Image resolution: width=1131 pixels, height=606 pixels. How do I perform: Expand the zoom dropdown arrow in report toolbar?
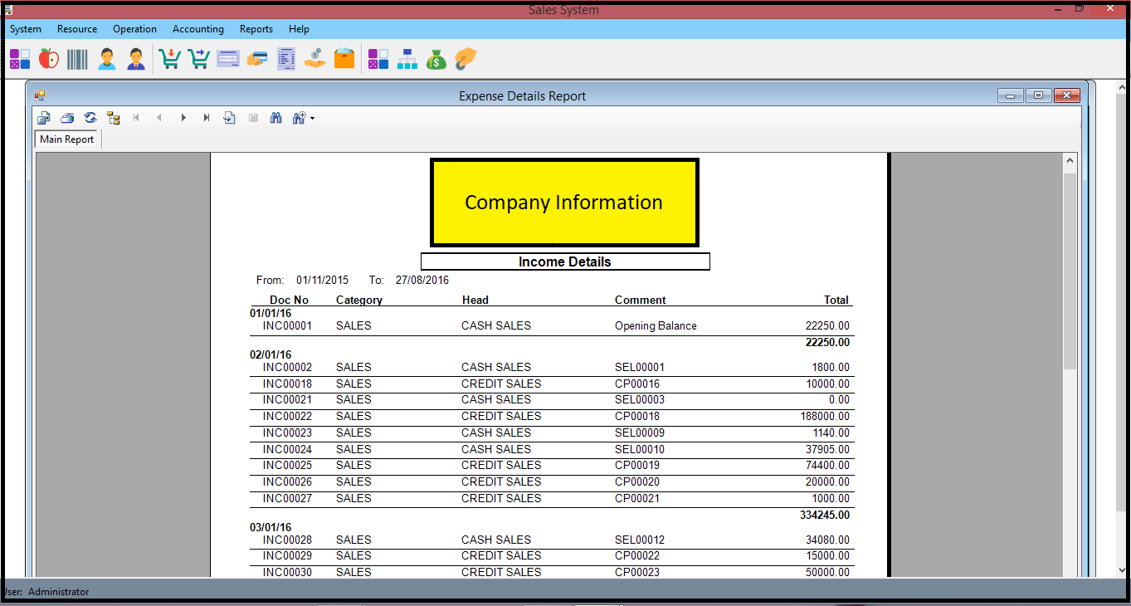pos(312,119)
